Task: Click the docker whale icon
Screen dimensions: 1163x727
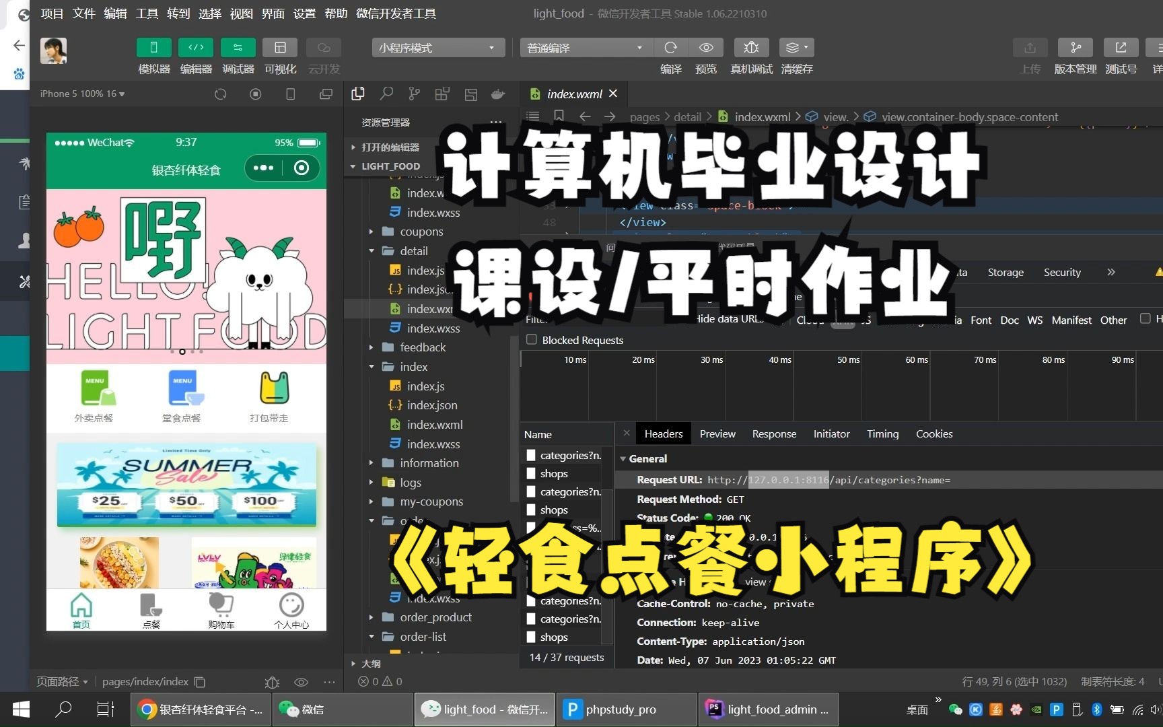Action: (x=498, y=94)
